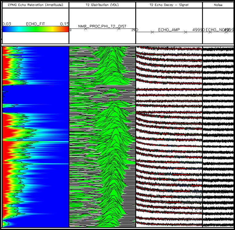Click inside the T2 echo decay signal track
The height and width of the screenshot is (230, 235).
pyautogui.click(x=169, y=137)
